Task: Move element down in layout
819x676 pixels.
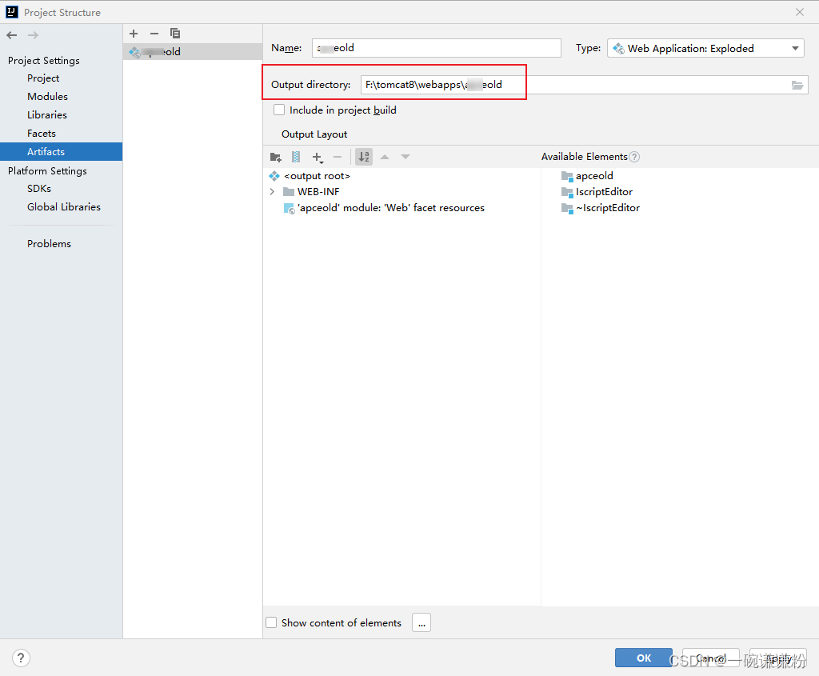Action: coord(406,157)
